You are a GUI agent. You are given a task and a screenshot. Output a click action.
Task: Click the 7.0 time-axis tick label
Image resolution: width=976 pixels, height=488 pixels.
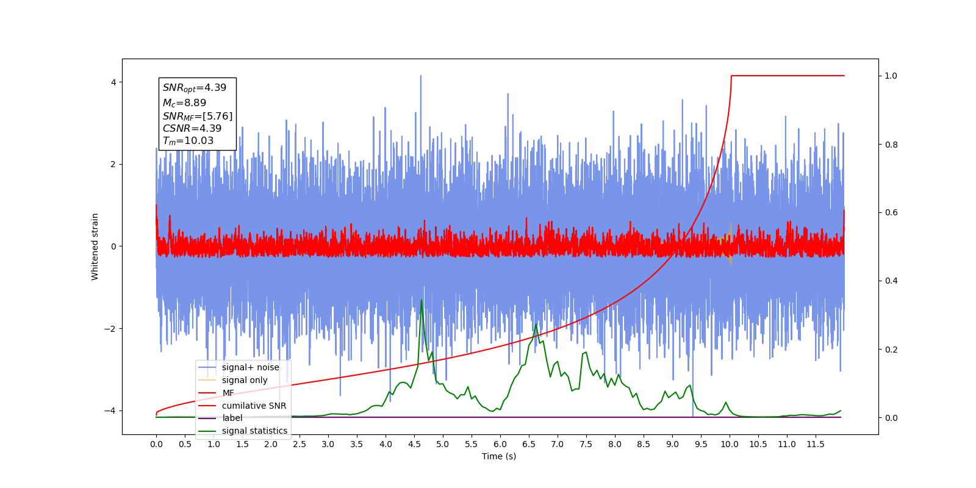point(558,444)
